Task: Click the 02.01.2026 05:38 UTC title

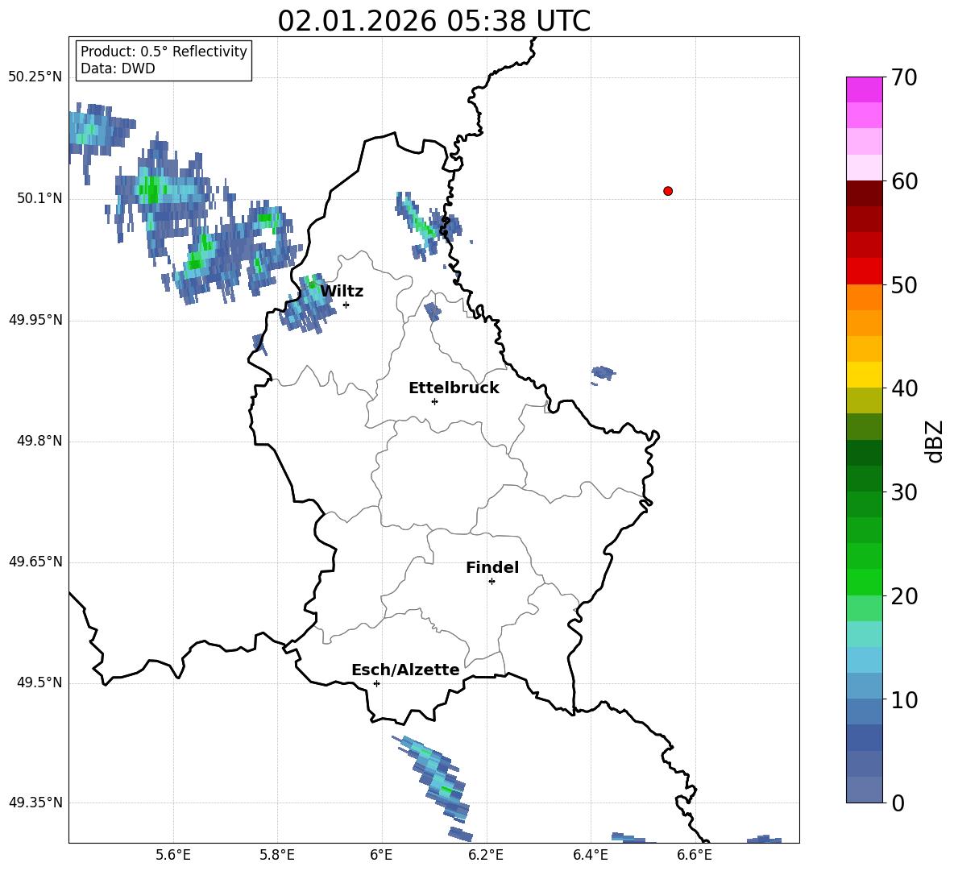Action: (433, 21)
